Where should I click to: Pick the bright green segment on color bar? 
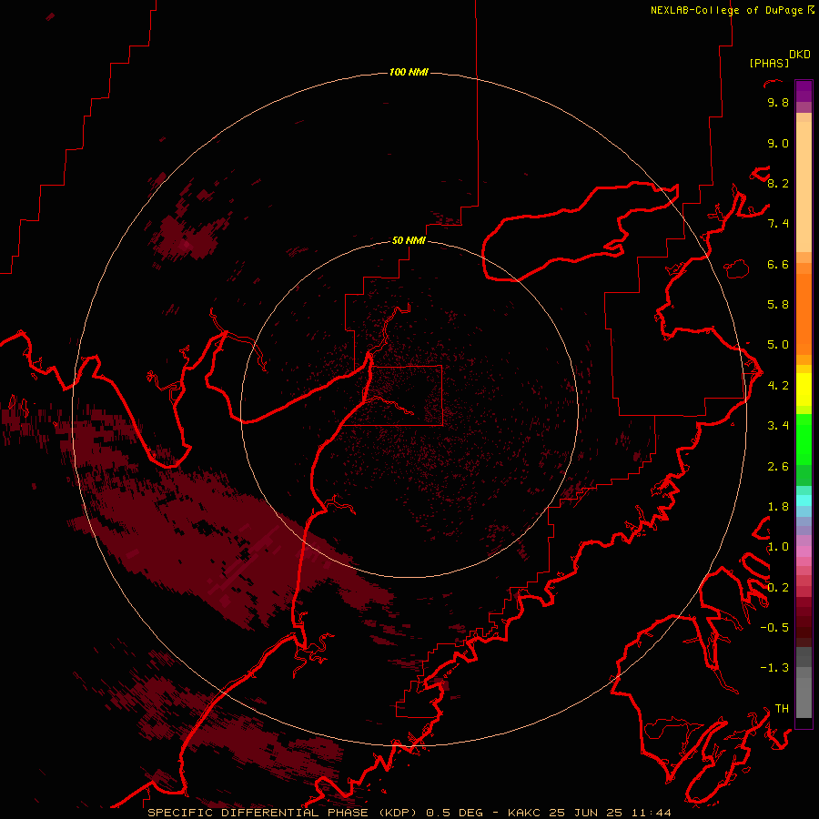804,439
